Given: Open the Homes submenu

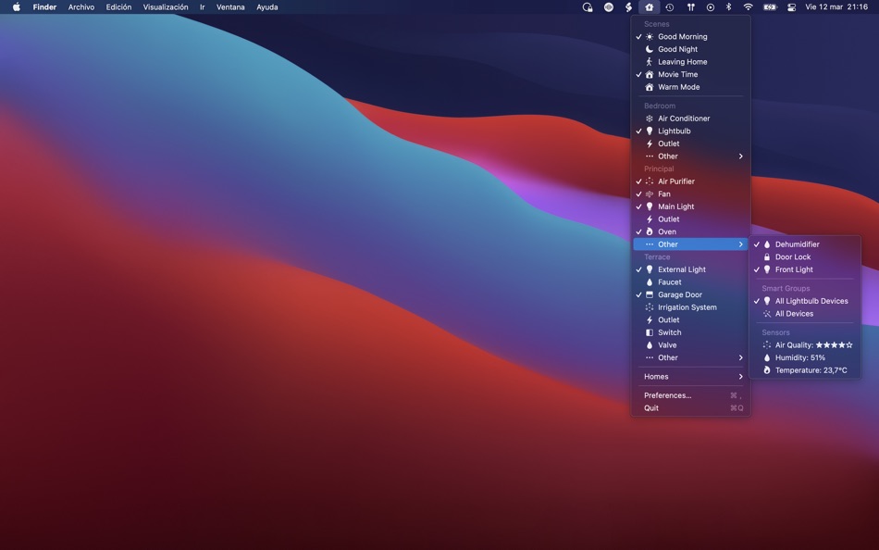Looking at the screenshot, I should (x=690, y=377).
